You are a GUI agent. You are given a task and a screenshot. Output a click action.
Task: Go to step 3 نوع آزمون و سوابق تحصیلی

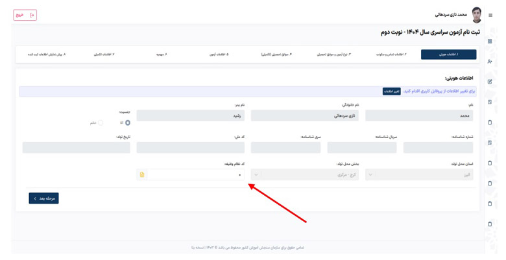pyautogui.click(x=333, y=54)
